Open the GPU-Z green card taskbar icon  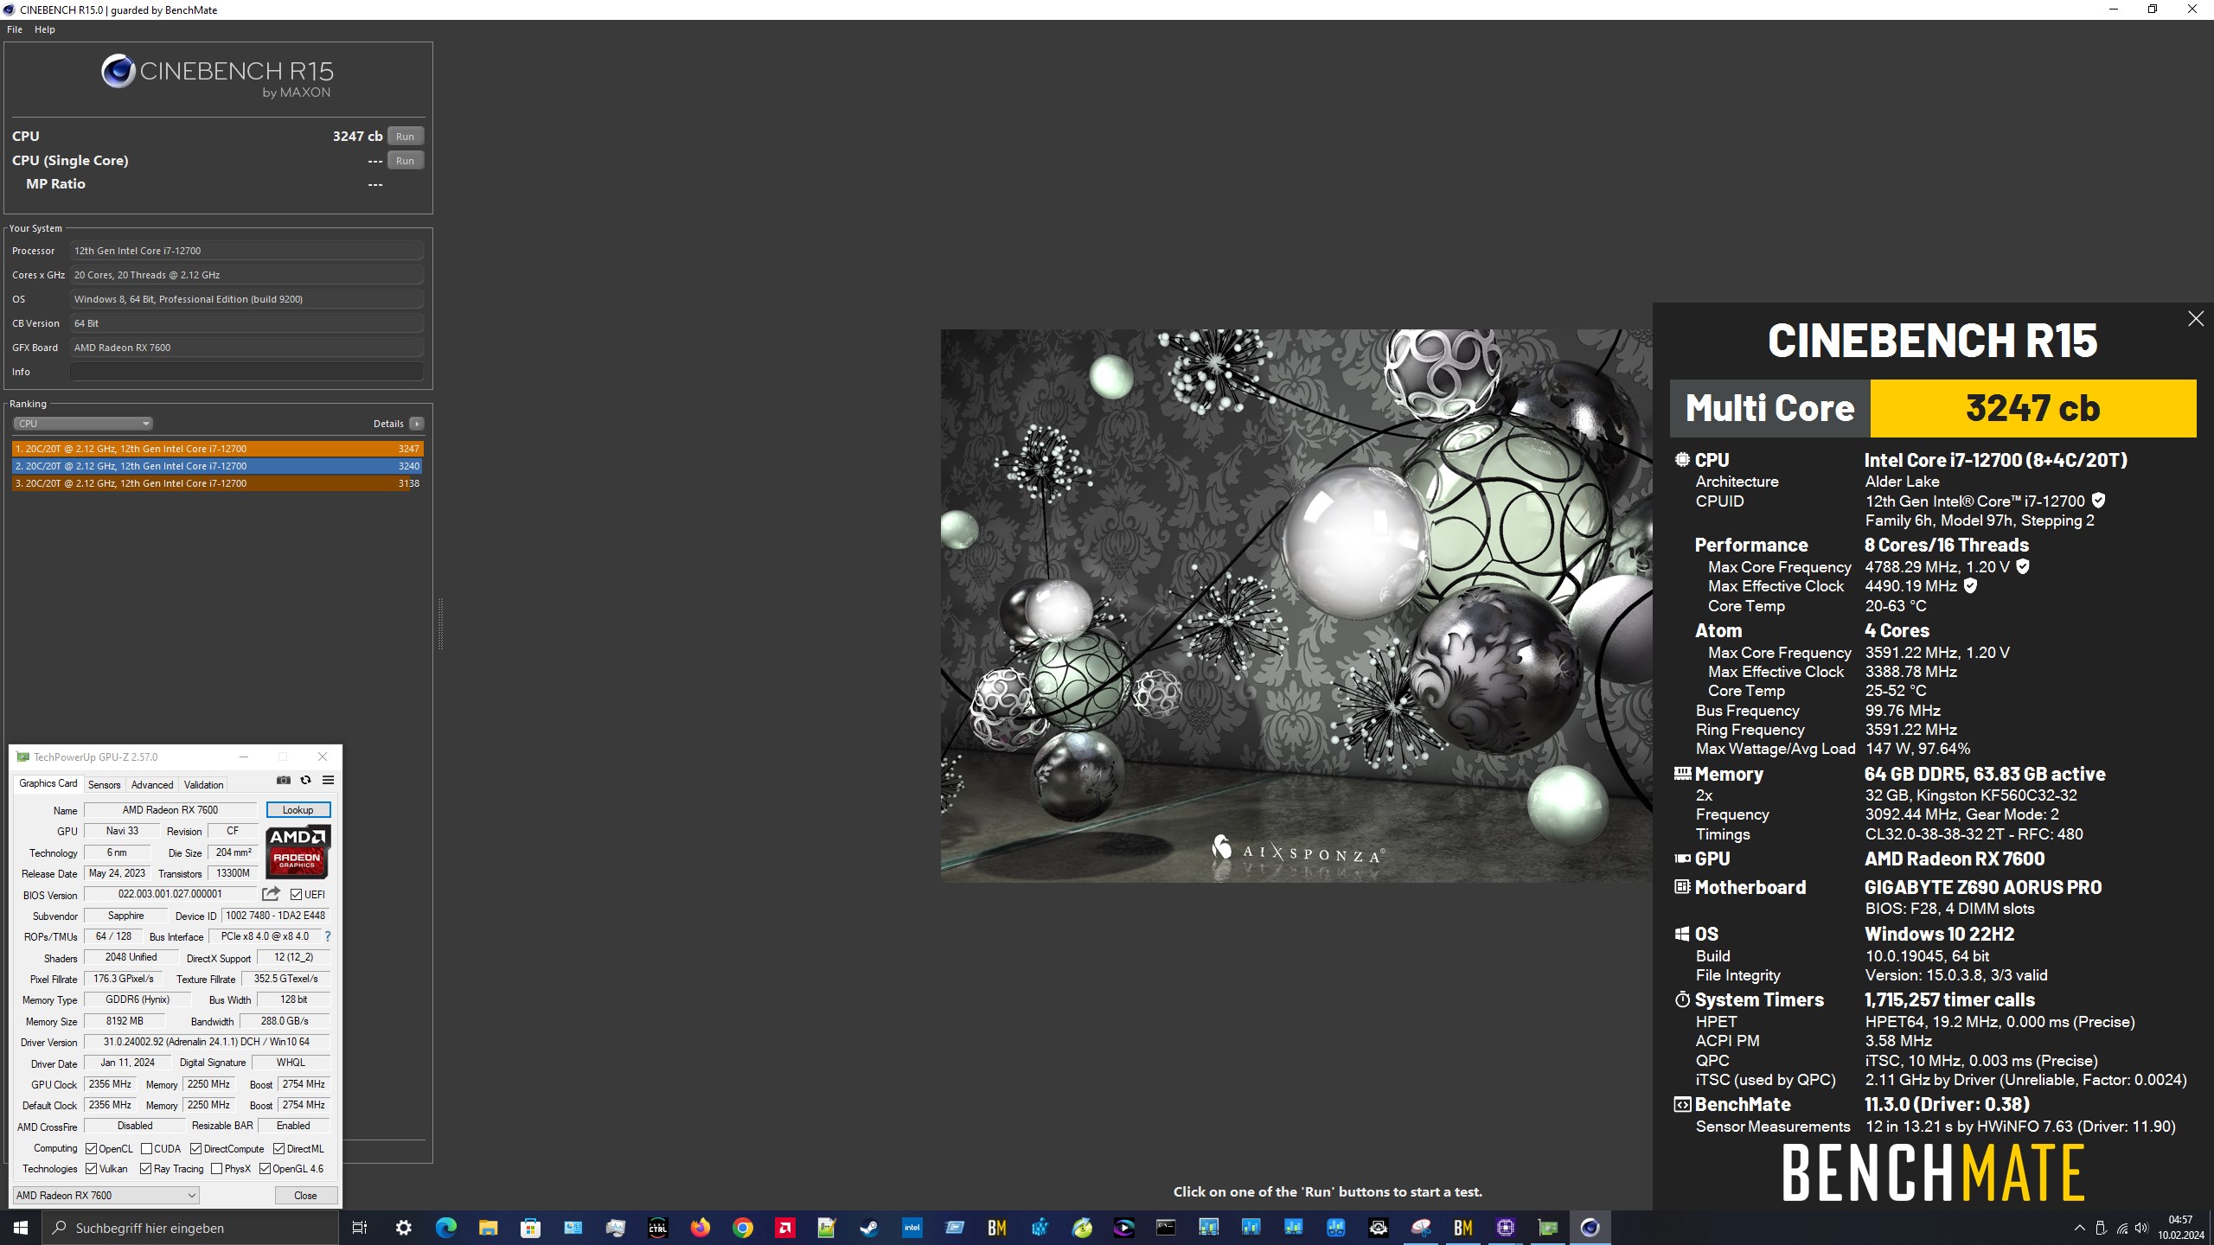(x=1547, y=1228)
